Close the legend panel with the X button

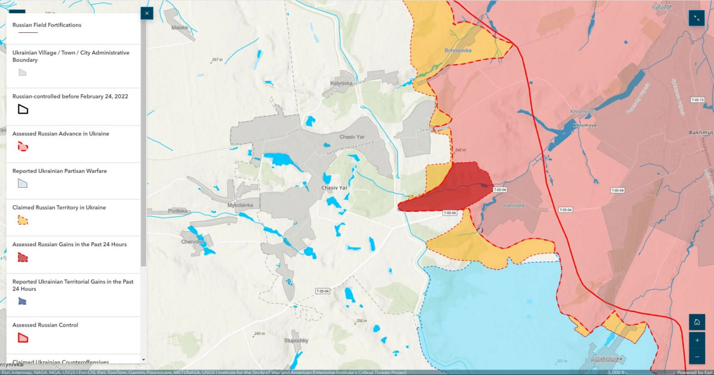click(x=147, y=13)
